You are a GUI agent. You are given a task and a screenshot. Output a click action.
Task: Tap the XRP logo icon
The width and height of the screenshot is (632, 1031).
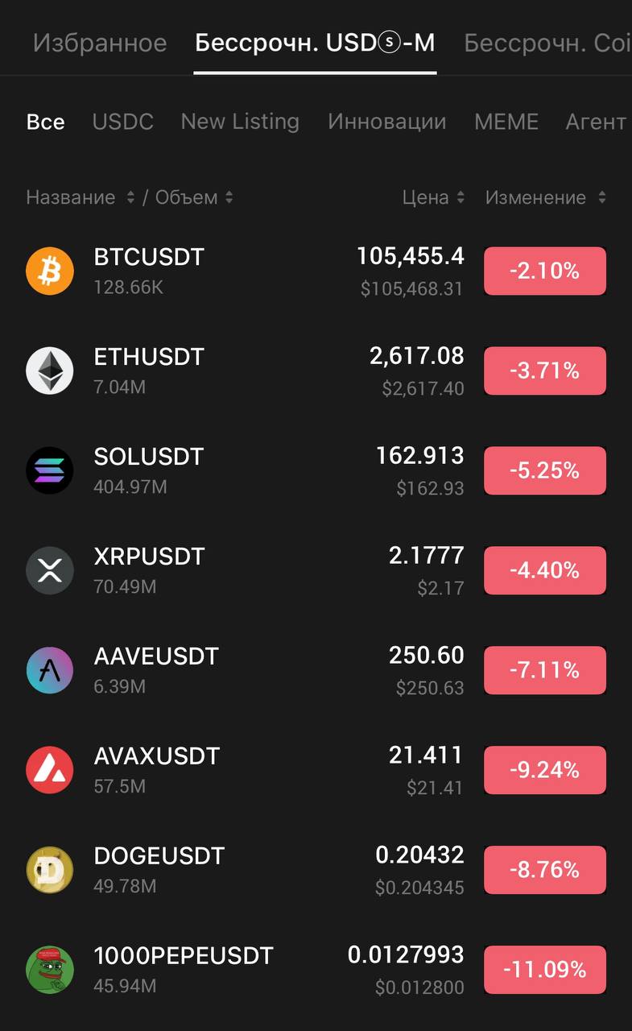click(50, 570)
